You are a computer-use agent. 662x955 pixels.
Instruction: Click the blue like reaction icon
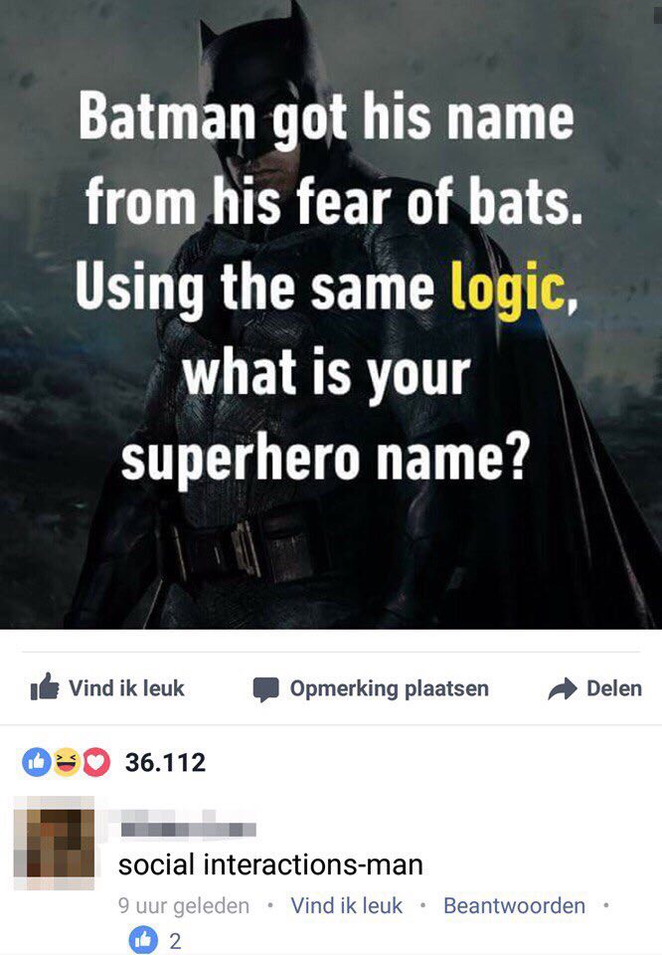click(x=37, y=761)
